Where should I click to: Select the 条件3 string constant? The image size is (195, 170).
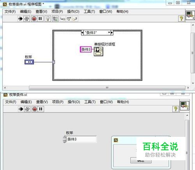click(x=86, y=50)
